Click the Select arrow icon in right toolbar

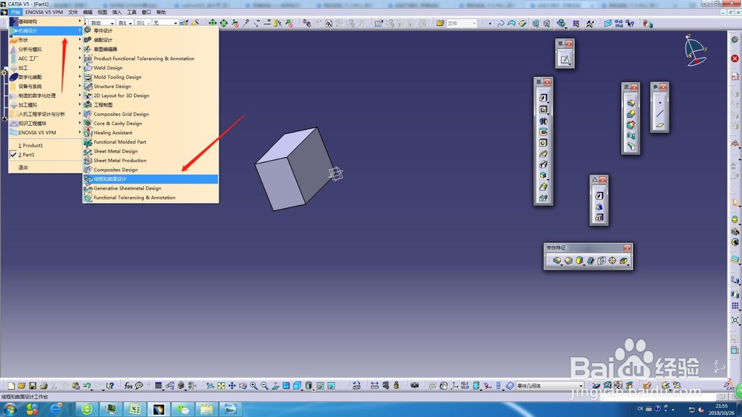(735, 203)
